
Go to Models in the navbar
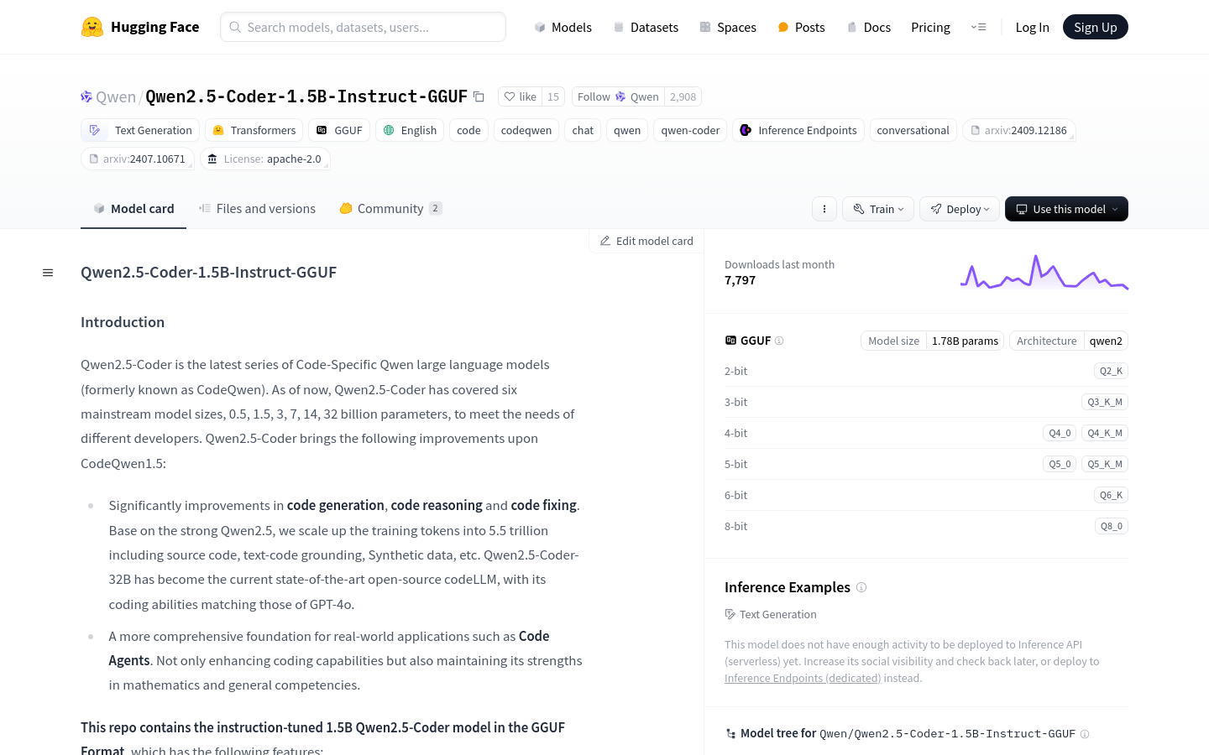(563, 27)
